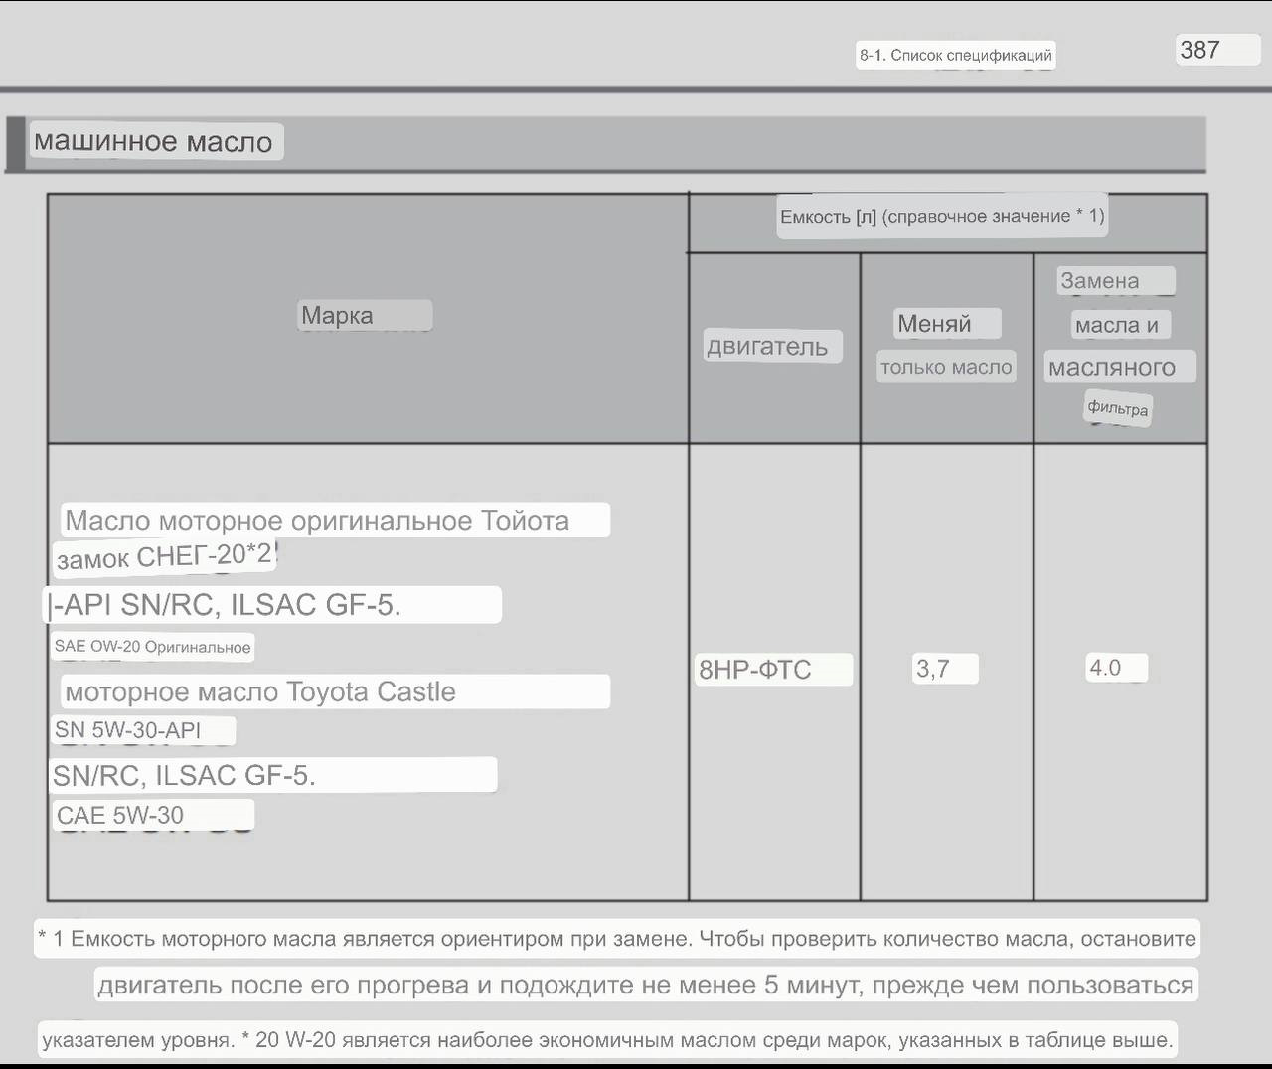Select the header text 'только масло'
This screenshot has height=1069, width=1272.
pos(946,367)
